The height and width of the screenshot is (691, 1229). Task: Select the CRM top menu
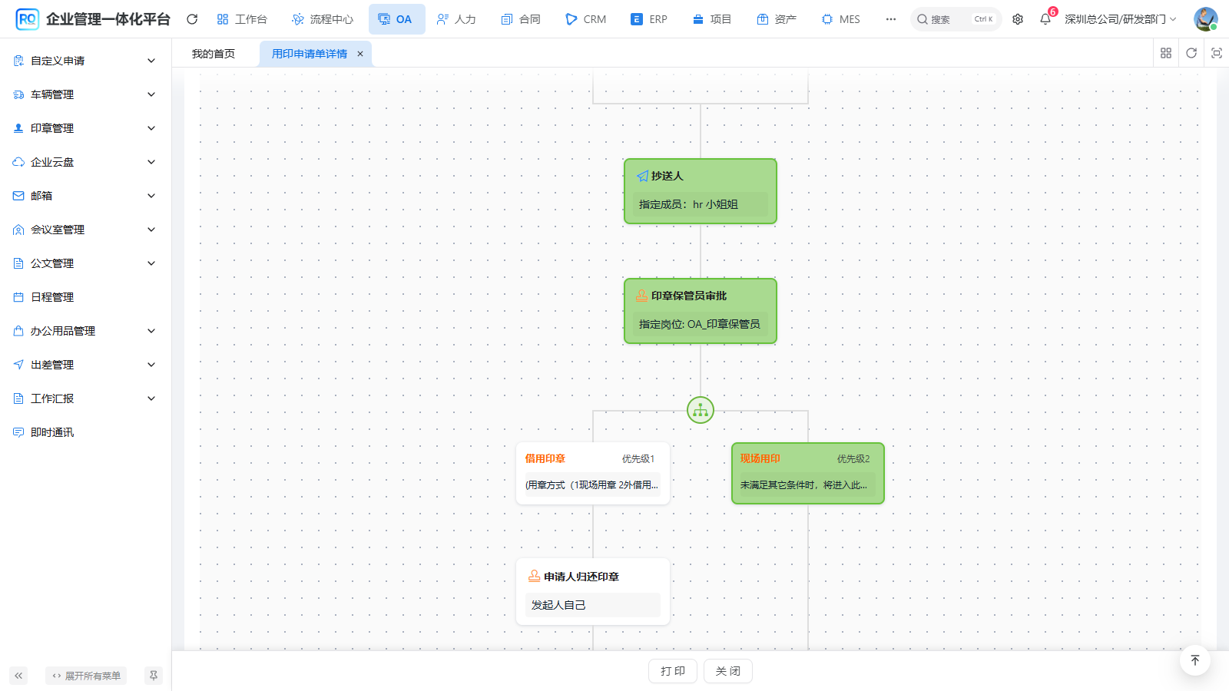coord(585,19)
